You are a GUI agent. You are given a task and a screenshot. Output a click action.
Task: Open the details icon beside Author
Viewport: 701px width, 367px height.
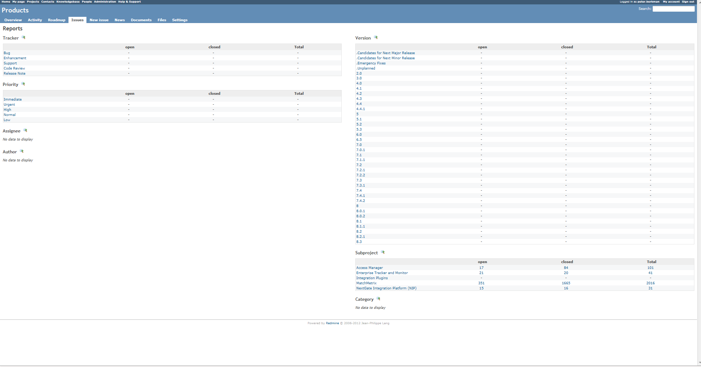point(22,151)
